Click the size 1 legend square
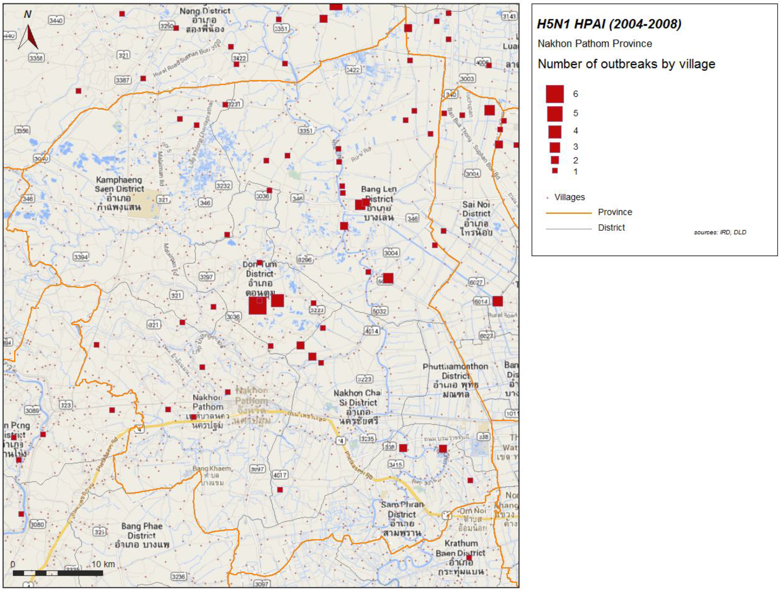 555,171
